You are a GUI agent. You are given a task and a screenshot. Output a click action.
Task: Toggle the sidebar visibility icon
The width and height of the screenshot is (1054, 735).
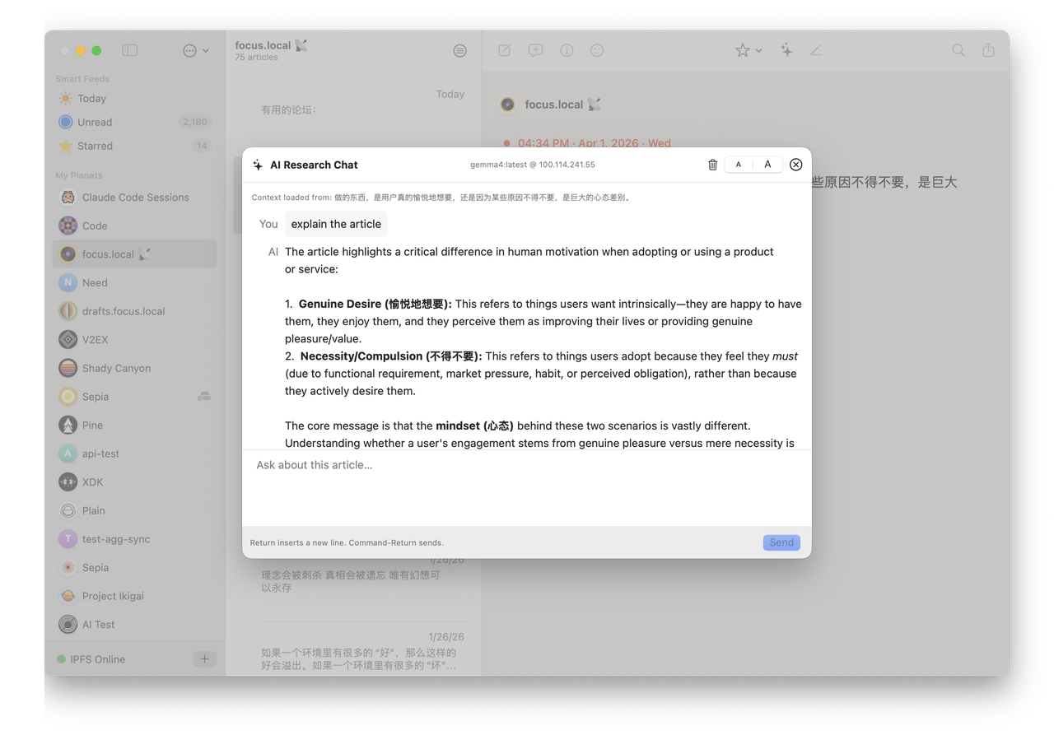[x=130, y=50]
